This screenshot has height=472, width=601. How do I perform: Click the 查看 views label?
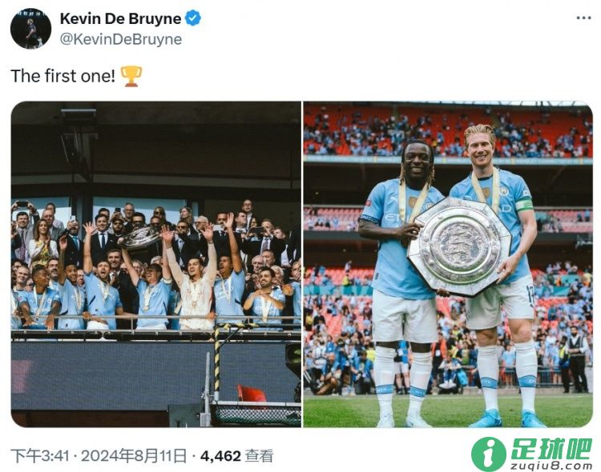point(260,456)
